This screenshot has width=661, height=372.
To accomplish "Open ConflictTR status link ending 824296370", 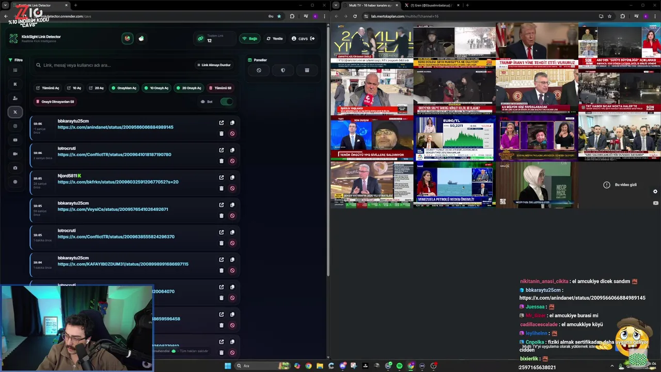I will pyautogui.click(x=116, y=237).
